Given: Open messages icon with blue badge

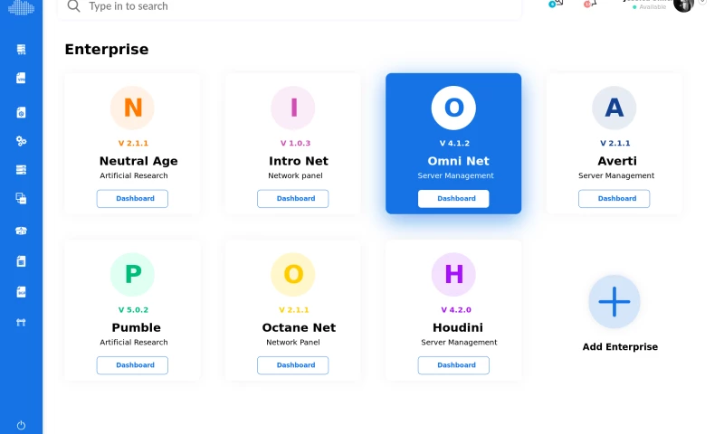Looking at the screenshot, I should click(x=556, y=4).
